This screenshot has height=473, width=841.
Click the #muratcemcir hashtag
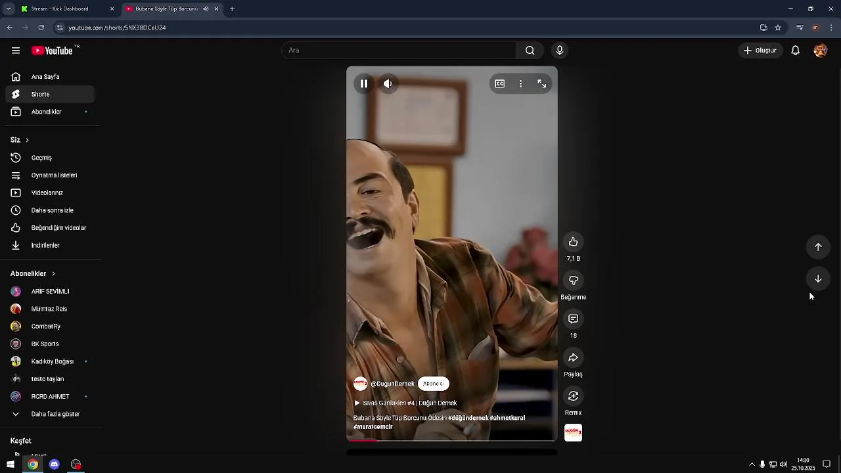373,426
